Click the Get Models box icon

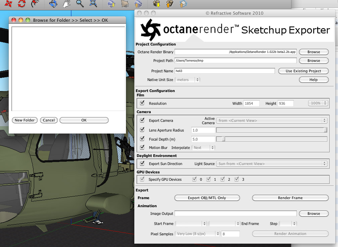point(156,3)
